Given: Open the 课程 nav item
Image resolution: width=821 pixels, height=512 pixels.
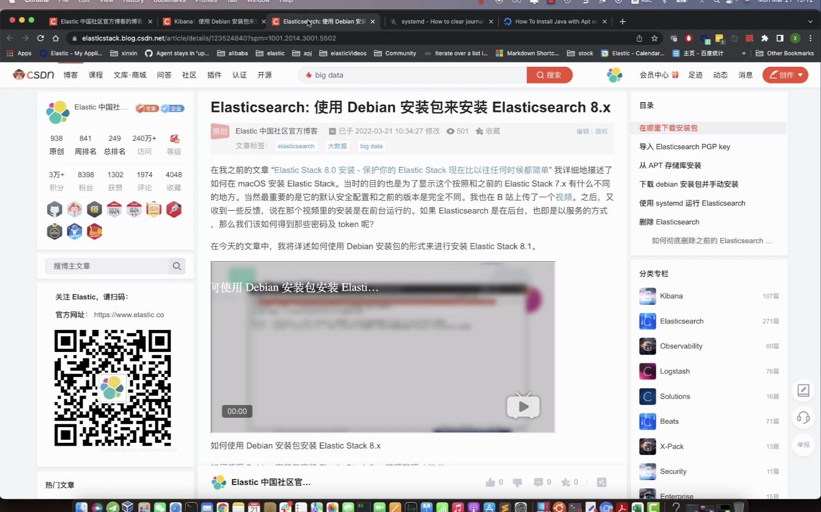Looking at the screenshot, I should [x=95, y=75].
